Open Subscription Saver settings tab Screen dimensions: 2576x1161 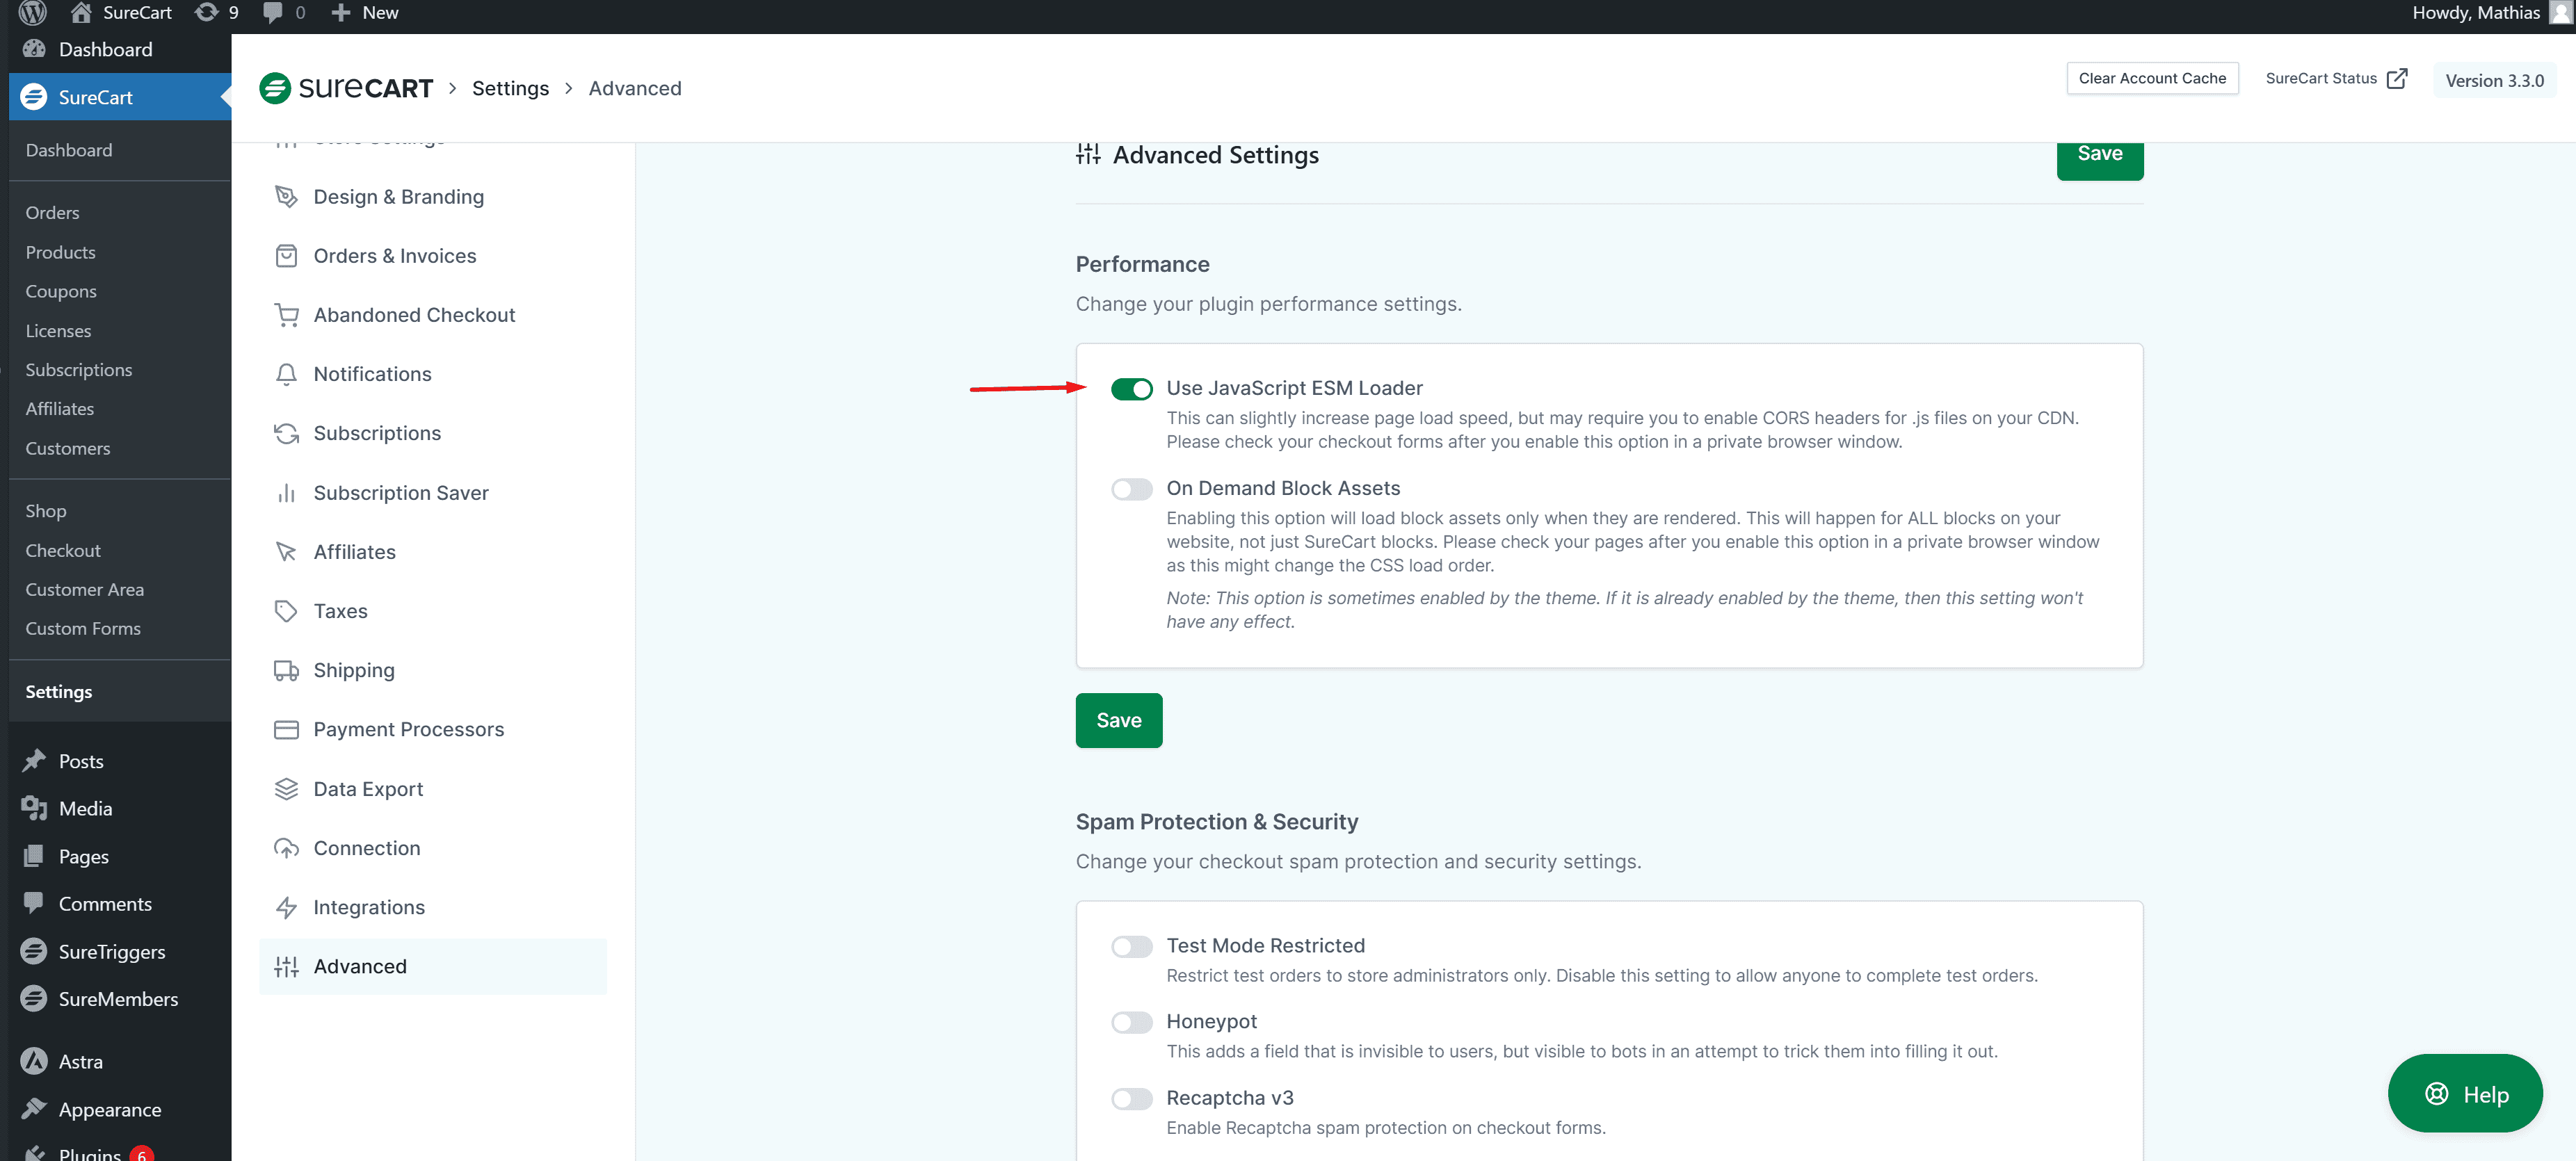point(400,493)
